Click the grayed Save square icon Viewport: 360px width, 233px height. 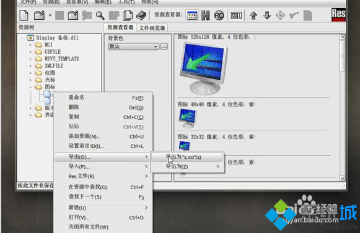click(x=59, y=15)
